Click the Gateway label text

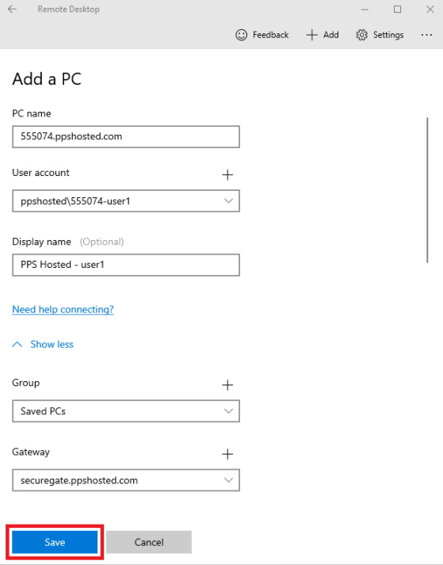pyautogui.click(x=31, y=452)
